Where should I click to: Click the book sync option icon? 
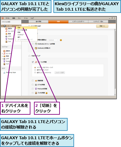pos(36,93)
